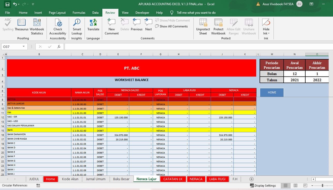Image resolution: width=333 pixels, height=190 pixels.
Task: Open the Thesaurus tool
Action: [x=22, y=25]
